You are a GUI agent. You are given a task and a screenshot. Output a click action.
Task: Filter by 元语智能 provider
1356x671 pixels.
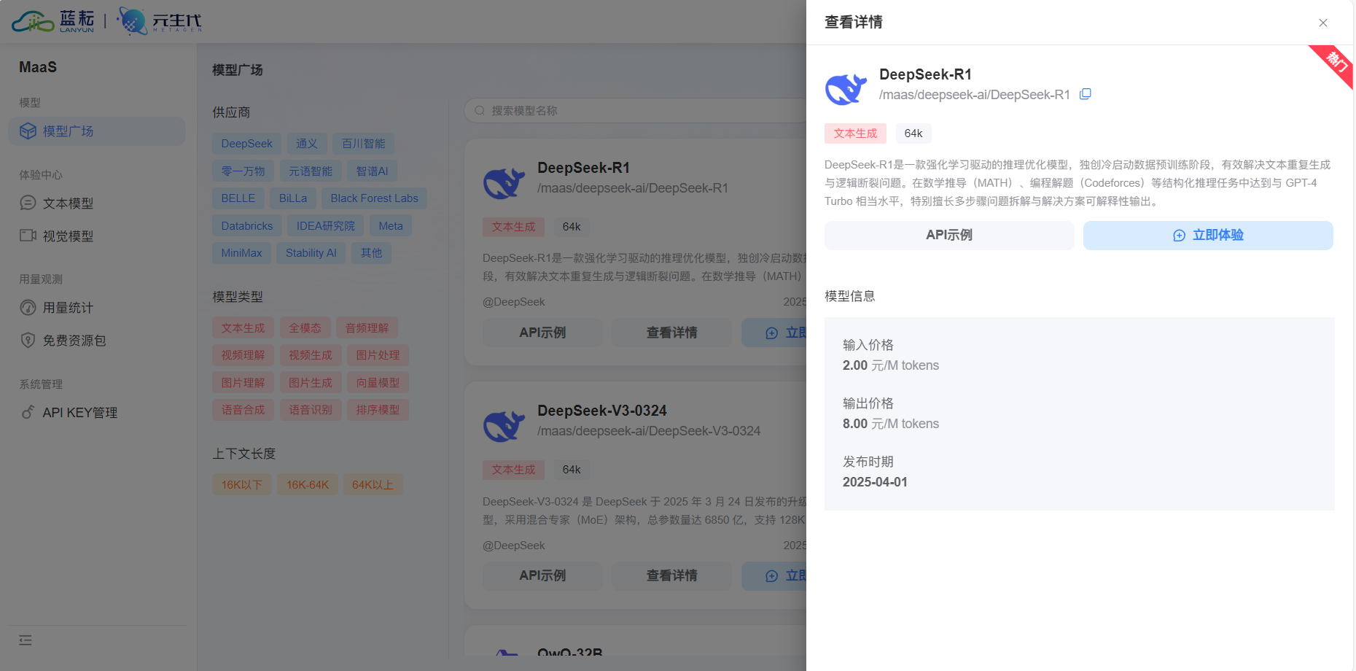(x=311, y=171)
